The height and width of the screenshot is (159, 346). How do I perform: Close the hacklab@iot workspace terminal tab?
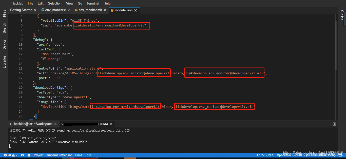click(x=55, y=124)
